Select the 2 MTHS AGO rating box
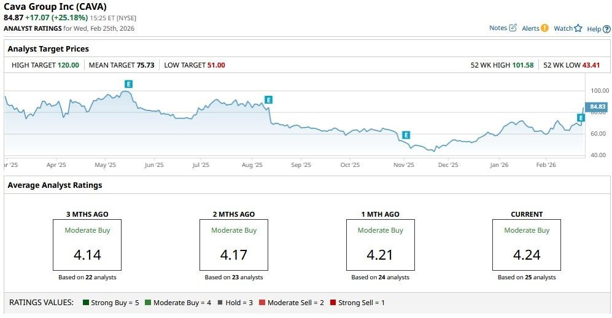 tap(234, 245)
